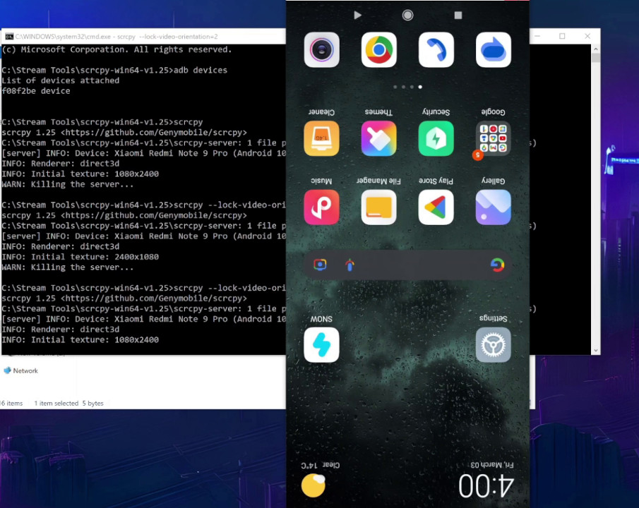Click the 'f08f2be device' output line
639x508 pixels.
pos(36,91)
